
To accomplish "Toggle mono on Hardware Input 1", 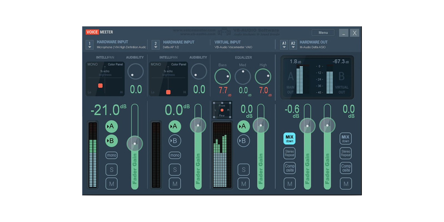I will tap(112, 155).
